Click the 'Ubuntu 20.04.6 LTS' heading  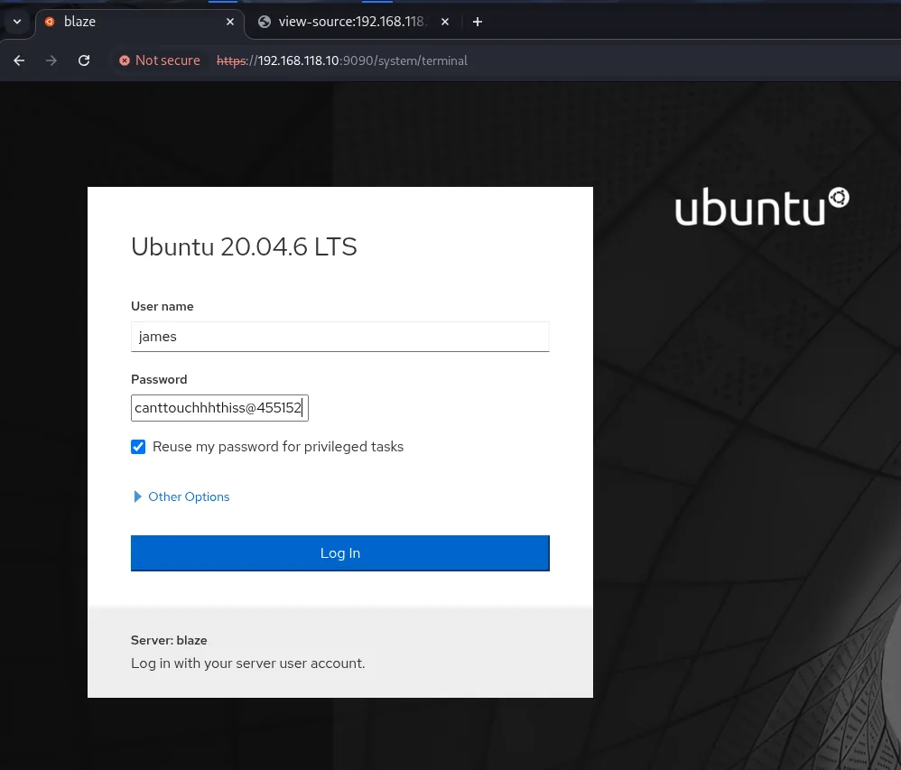pyautogui.click(x=245, y=247)
